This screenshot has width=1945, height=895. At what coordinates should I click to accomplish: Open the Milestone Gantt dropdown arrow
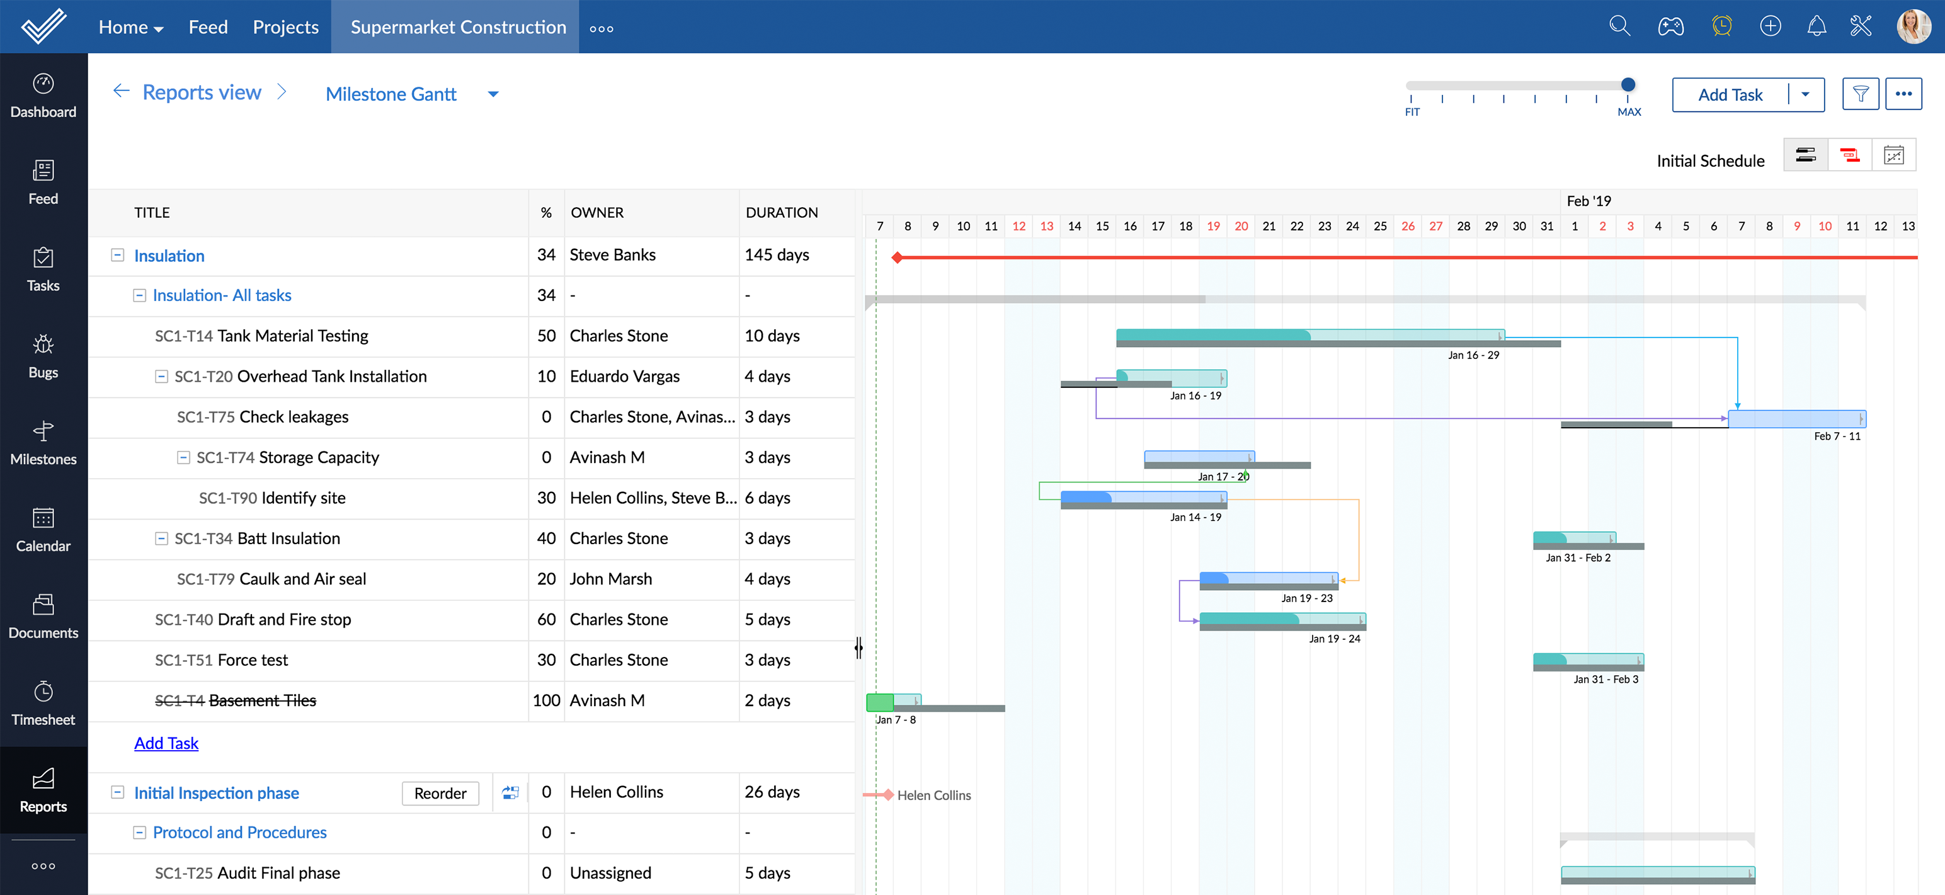493,94
